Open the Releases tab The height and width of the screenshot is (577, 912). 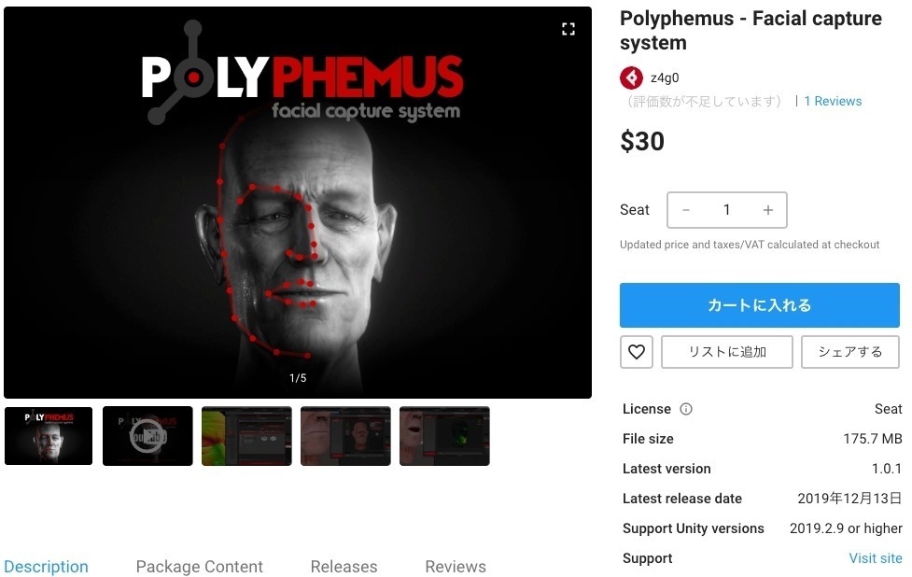(344, 567)
